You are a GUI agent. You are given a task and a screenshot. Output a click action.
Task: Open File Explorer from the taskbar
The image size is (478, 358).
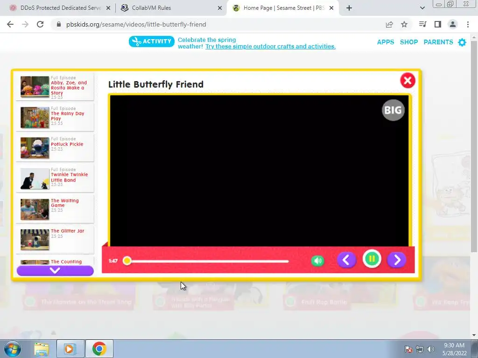pyautogui.click(x=42, y=349)
